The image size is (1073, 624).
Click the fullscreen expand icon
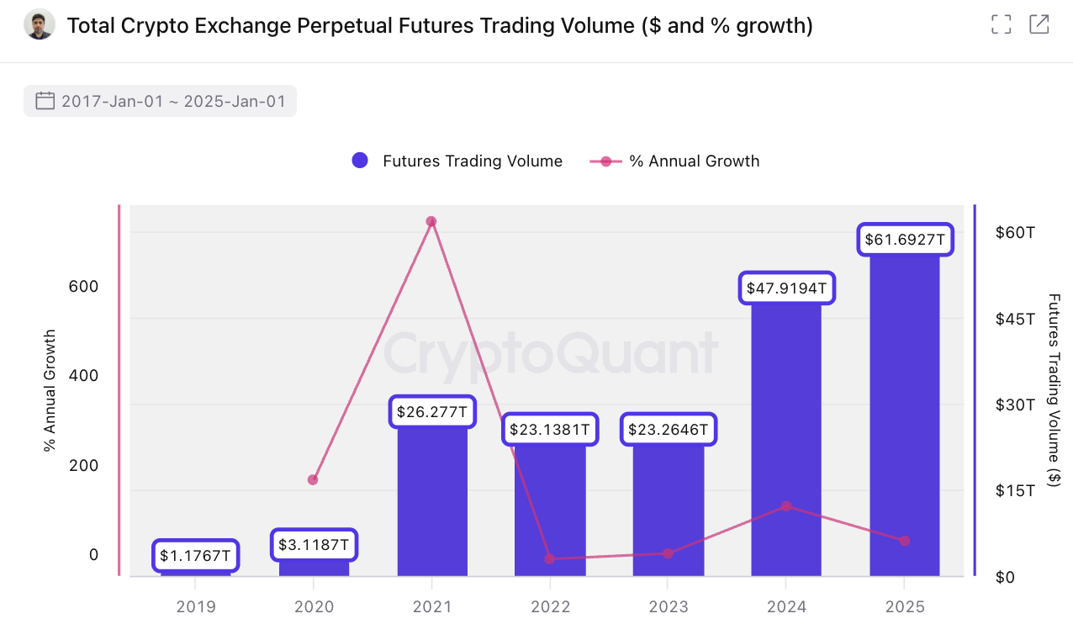click(1001, 24)
